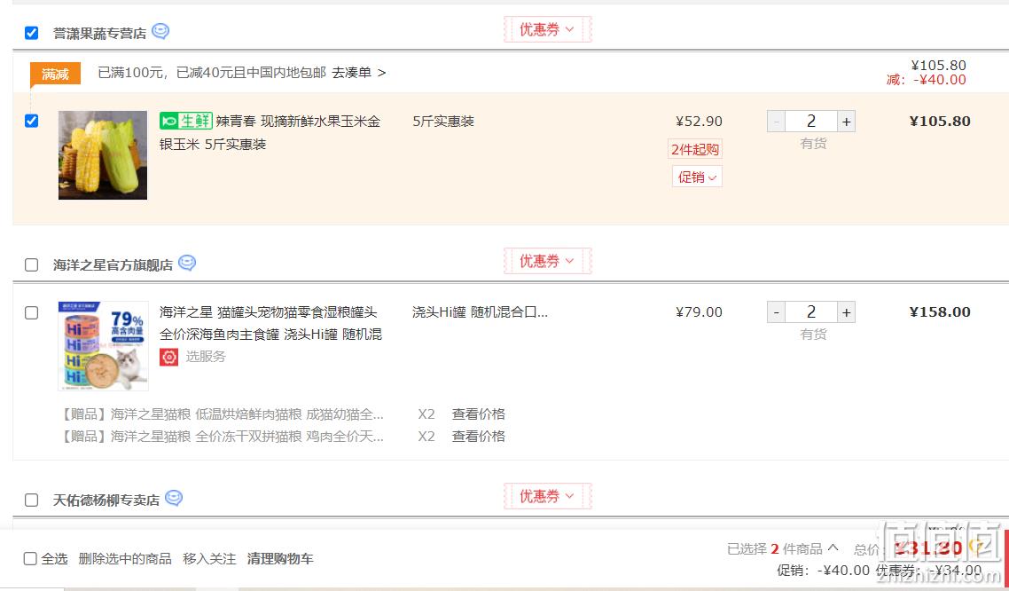Open chat with 天佑德杨柳专卖店 customer service
This screenshot has width=1009, height=591.
pos(174,498)
